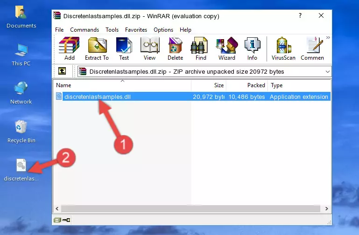Viewport: 359px width, 235px height.
Task: Select discretenlastsamples.dll file row
Action: pyautogui.click(x=192, y=97)
